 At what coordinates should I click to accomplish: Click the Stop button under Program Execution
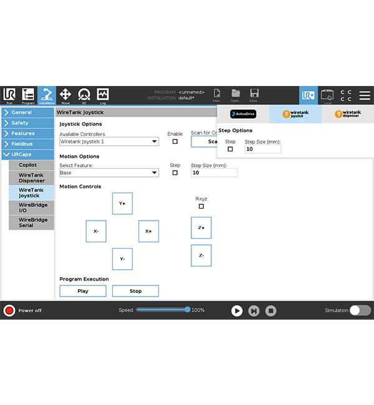(x=135, y=291)
